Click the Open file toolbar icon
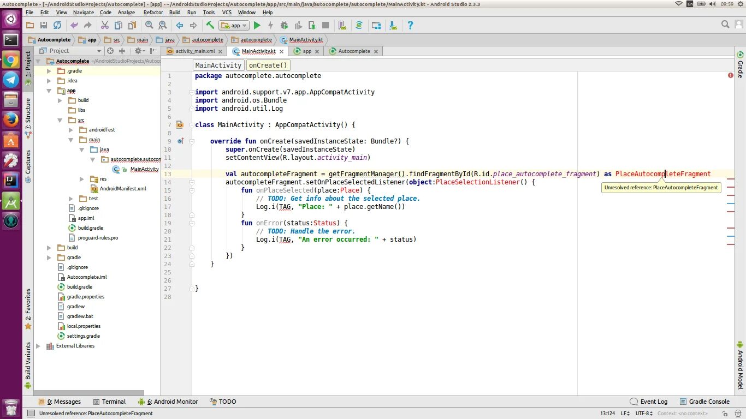Screen dimensions: 746x419 (x=30, y=25)
